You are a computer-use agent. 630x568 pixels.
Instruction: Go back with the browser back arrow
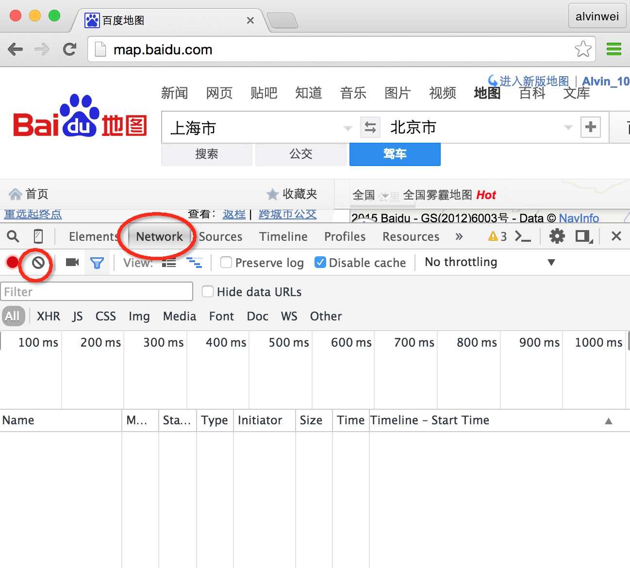pyautogui.click(x=16, y=49)
